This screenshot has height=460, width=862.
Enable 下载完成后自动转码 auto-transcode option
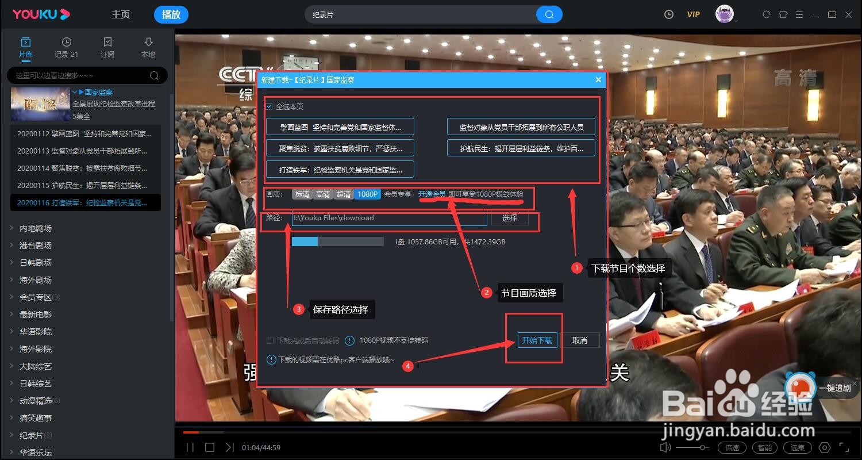tap(270, 340)
